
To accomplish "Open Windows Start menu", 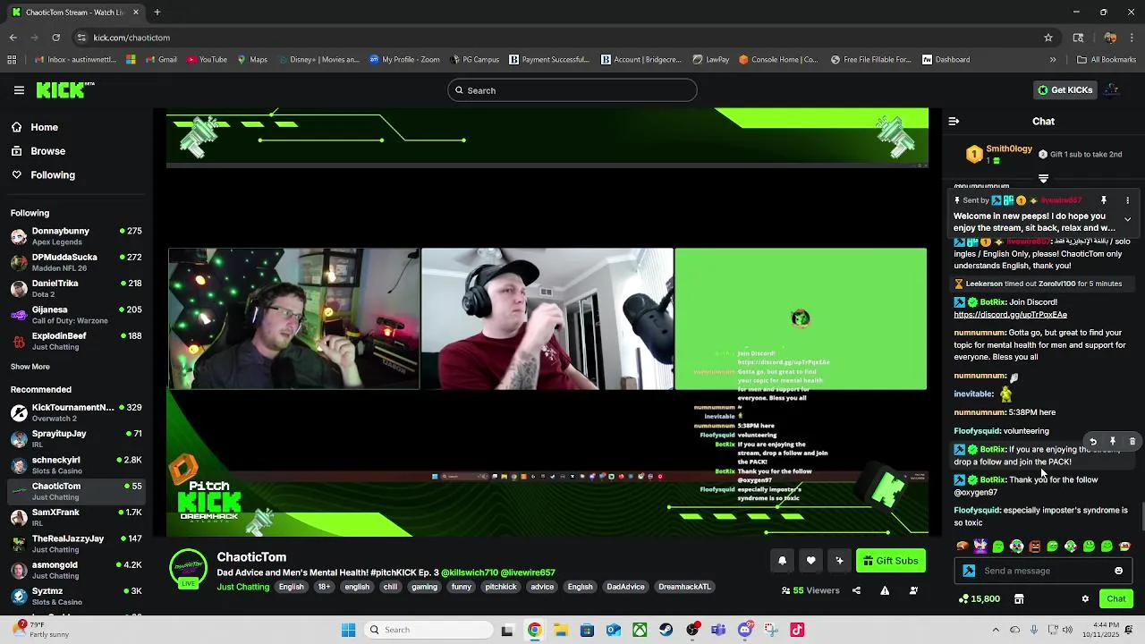I will (x=349, y=630).
